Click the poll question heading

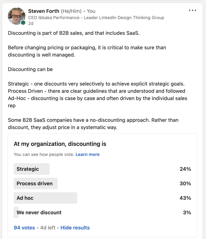coord(60,144)
